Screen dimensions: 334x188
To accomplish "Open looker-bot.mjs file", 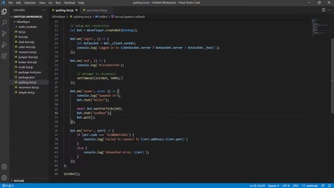I will 28,62.
